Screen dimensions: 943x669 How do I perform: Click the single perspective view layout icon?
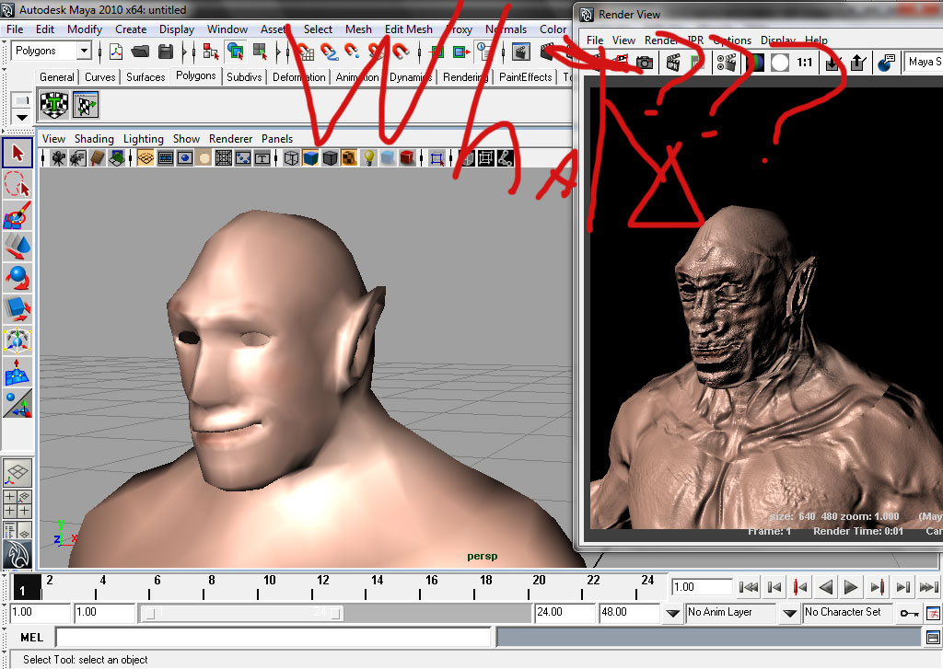(17, 473)
